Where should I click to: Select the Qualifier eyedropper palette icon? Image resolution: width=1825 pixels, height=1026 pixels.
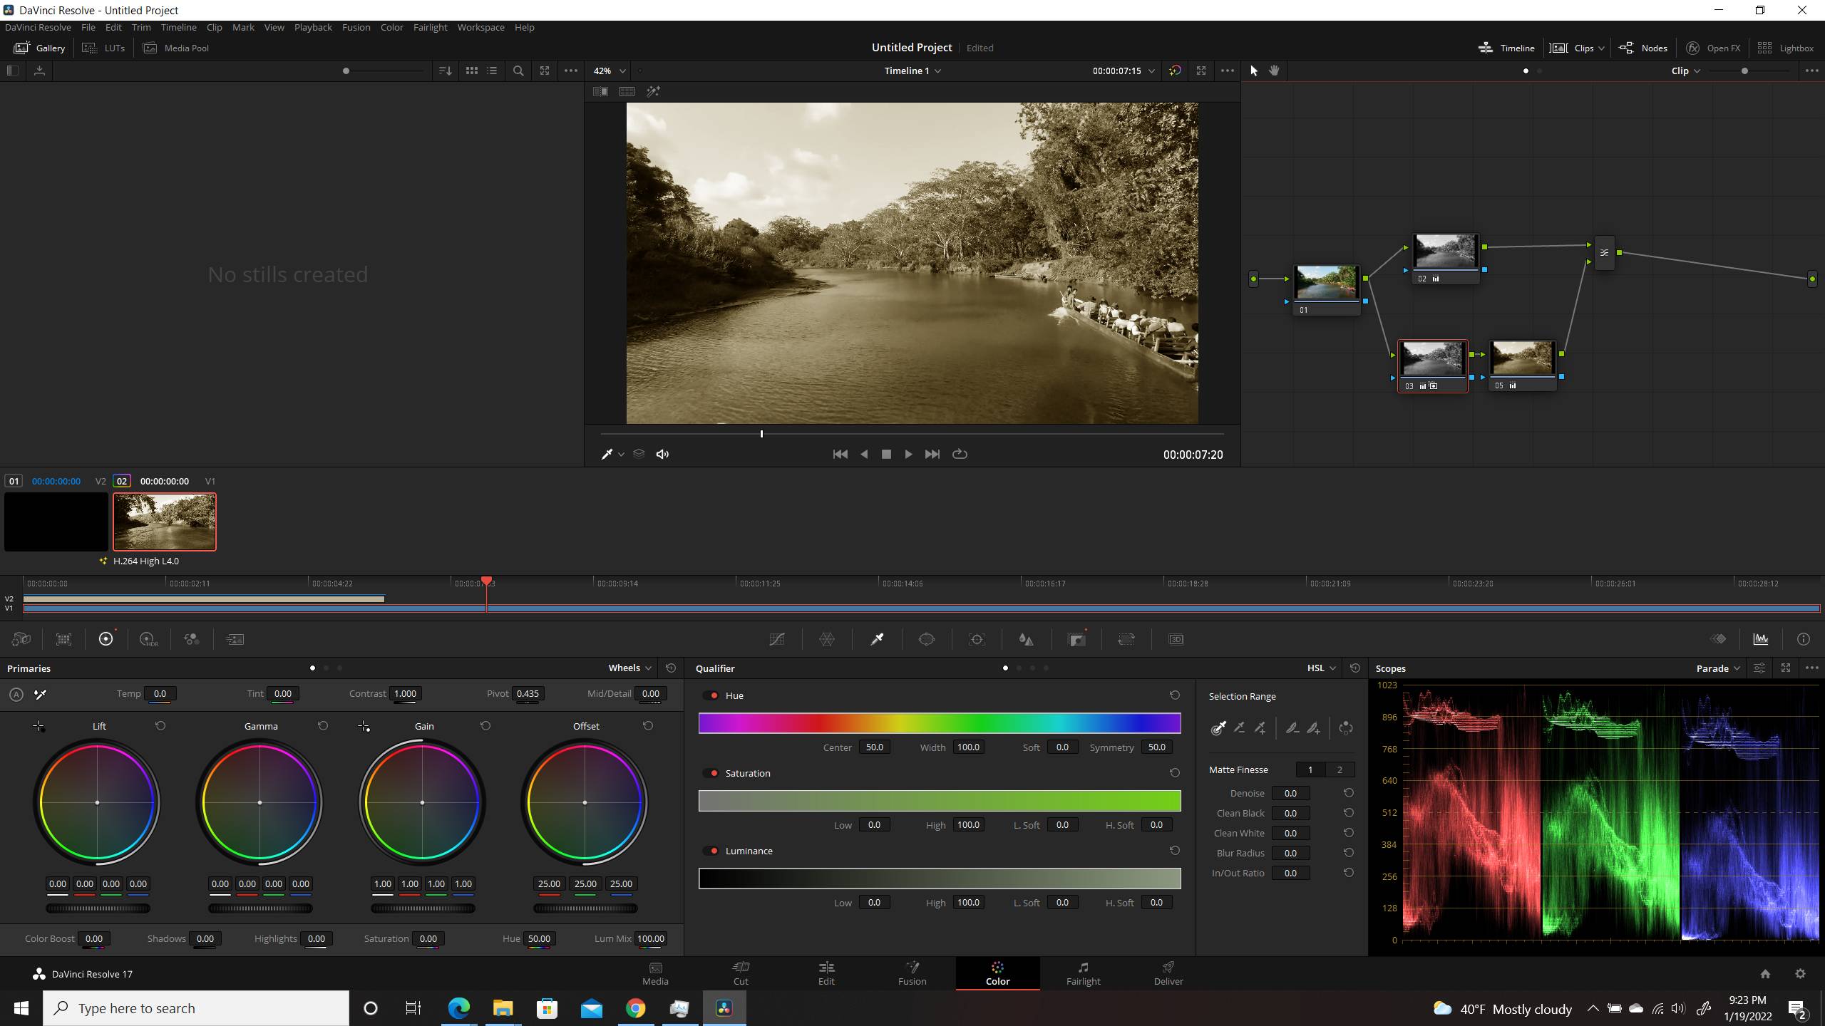pos(877,639)
